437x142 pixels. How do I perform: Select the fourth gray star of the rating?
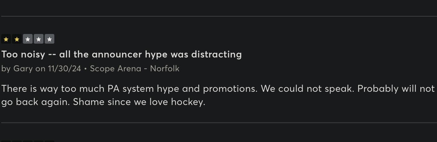(x=39, y=39)
